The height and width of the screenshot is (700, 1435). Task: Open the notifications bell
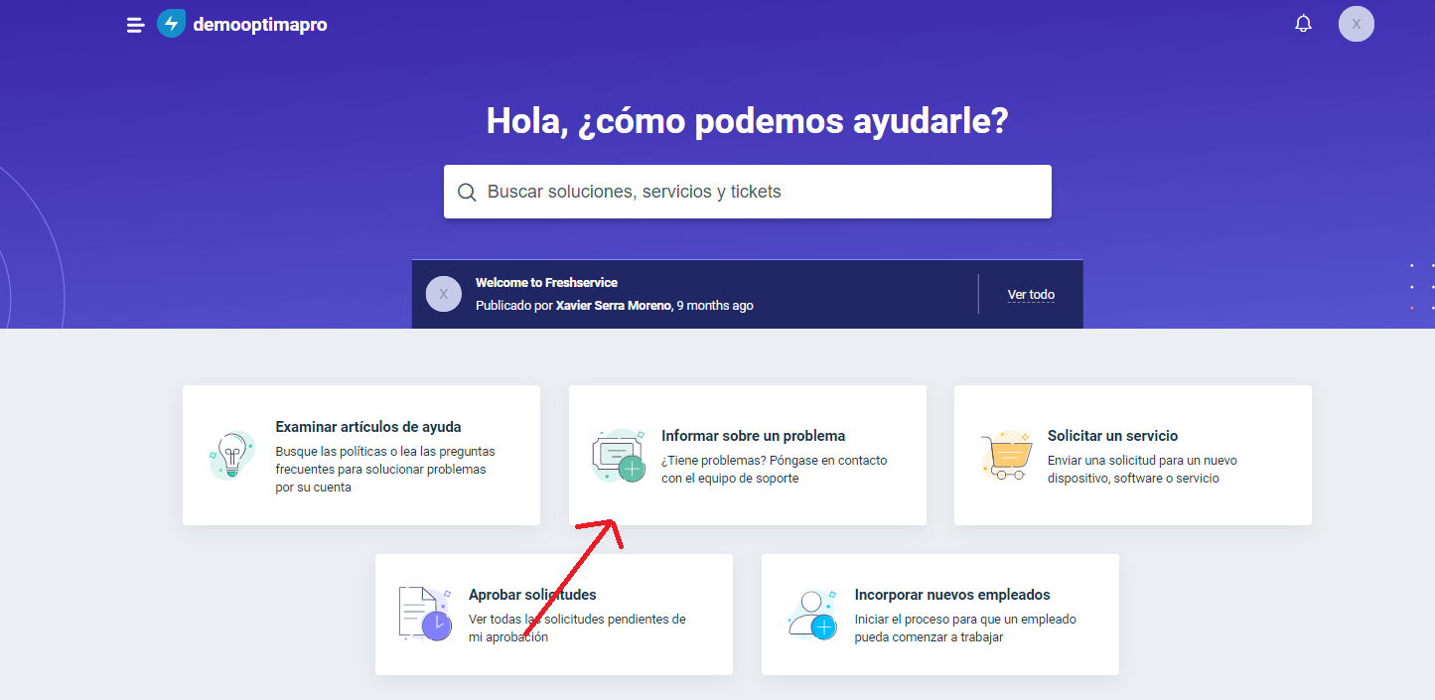[1303, 24]
